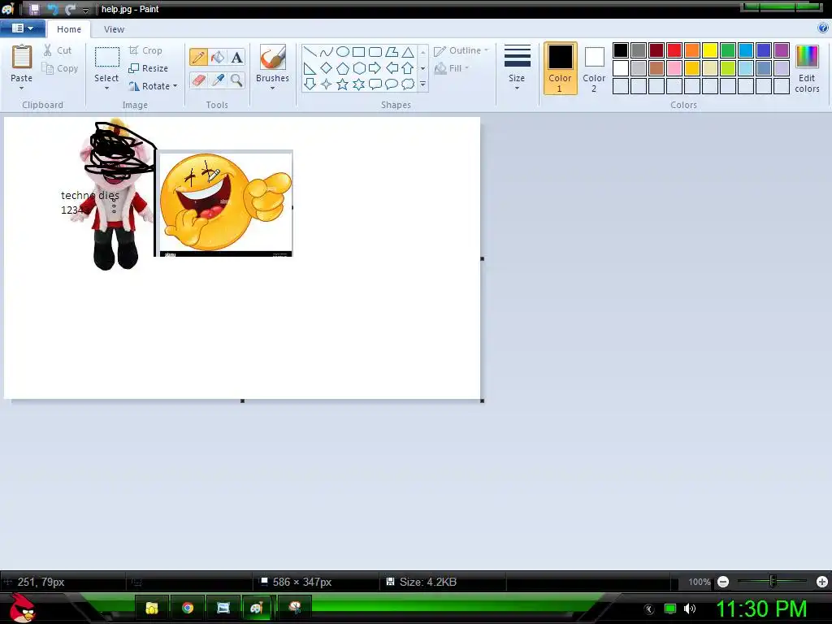The height and width of the screenshot is (624, 832).
Task: Click the Undo arrow in title bar
Action: coord(53,9)
